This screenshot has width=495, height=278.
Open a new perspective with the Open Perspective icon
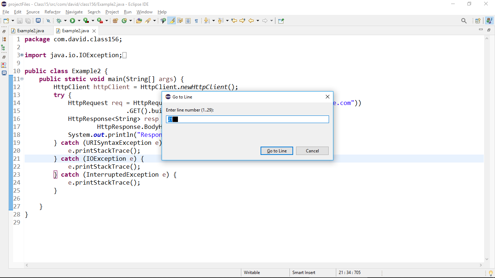point(478,21)
